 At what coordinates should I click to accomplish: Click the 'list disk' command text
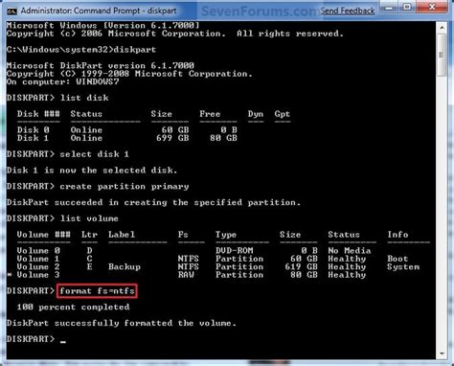click(x=84, y=98)
